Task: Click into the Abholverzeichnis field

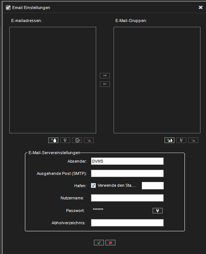Action: point(127,223)
